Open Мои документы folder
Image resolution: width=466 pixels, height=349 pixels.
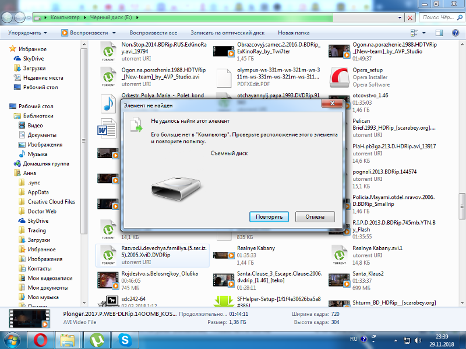48,287
